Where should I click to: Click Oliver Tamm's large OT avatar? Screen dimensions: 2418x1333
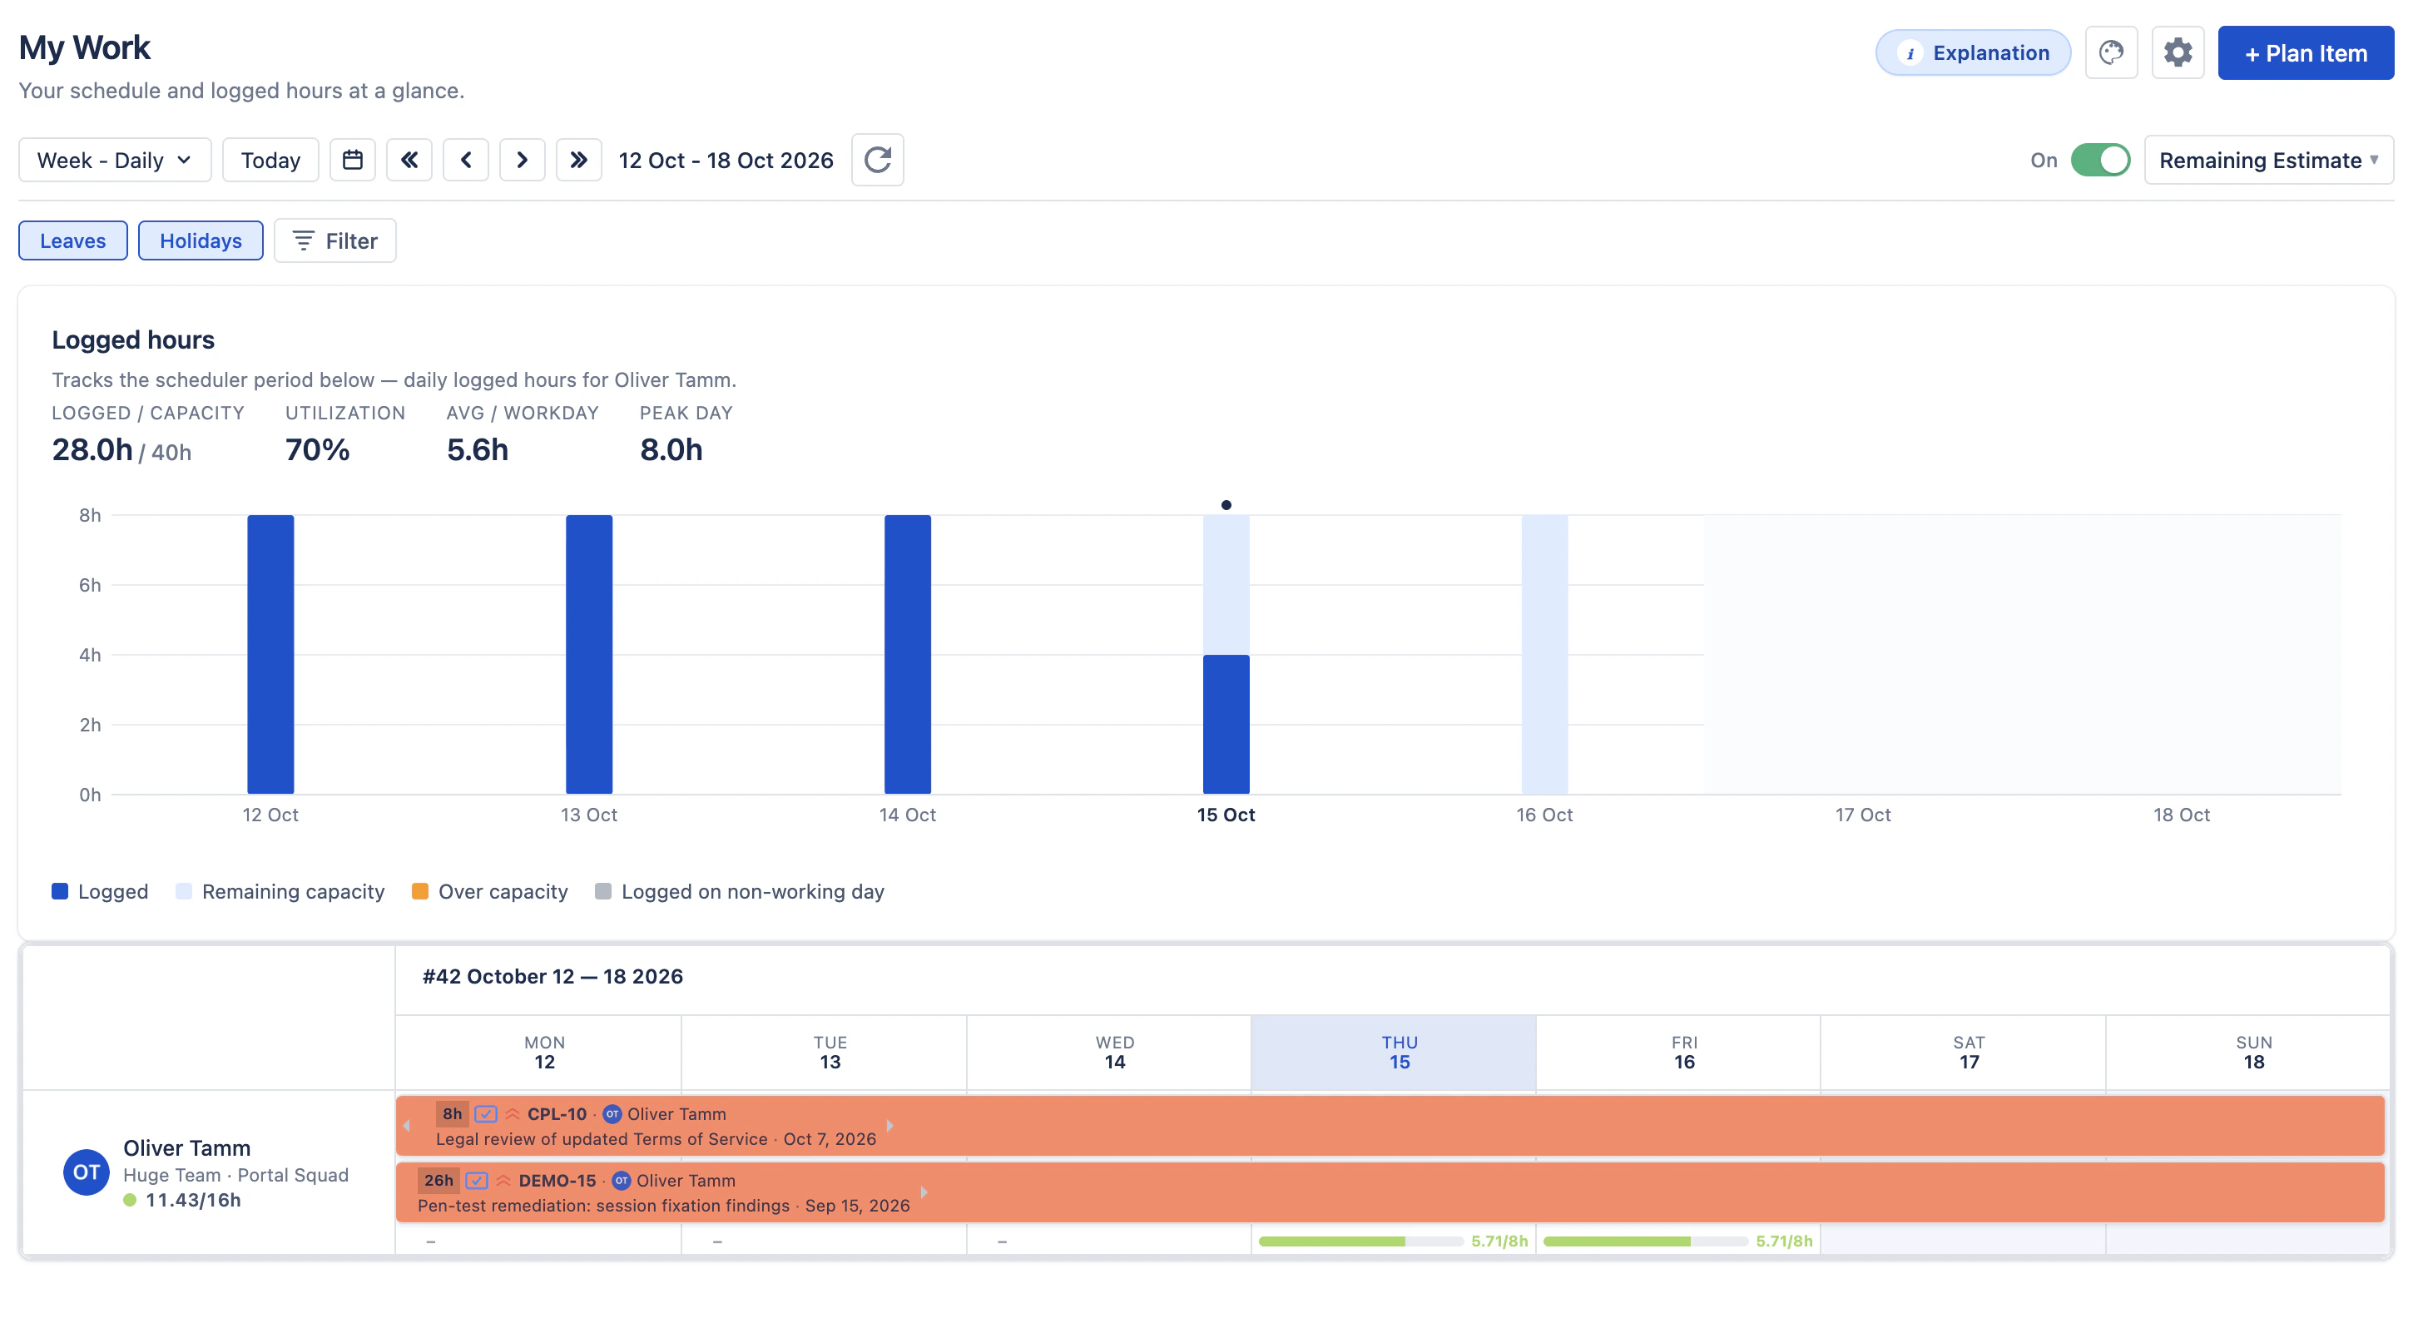87,1172
